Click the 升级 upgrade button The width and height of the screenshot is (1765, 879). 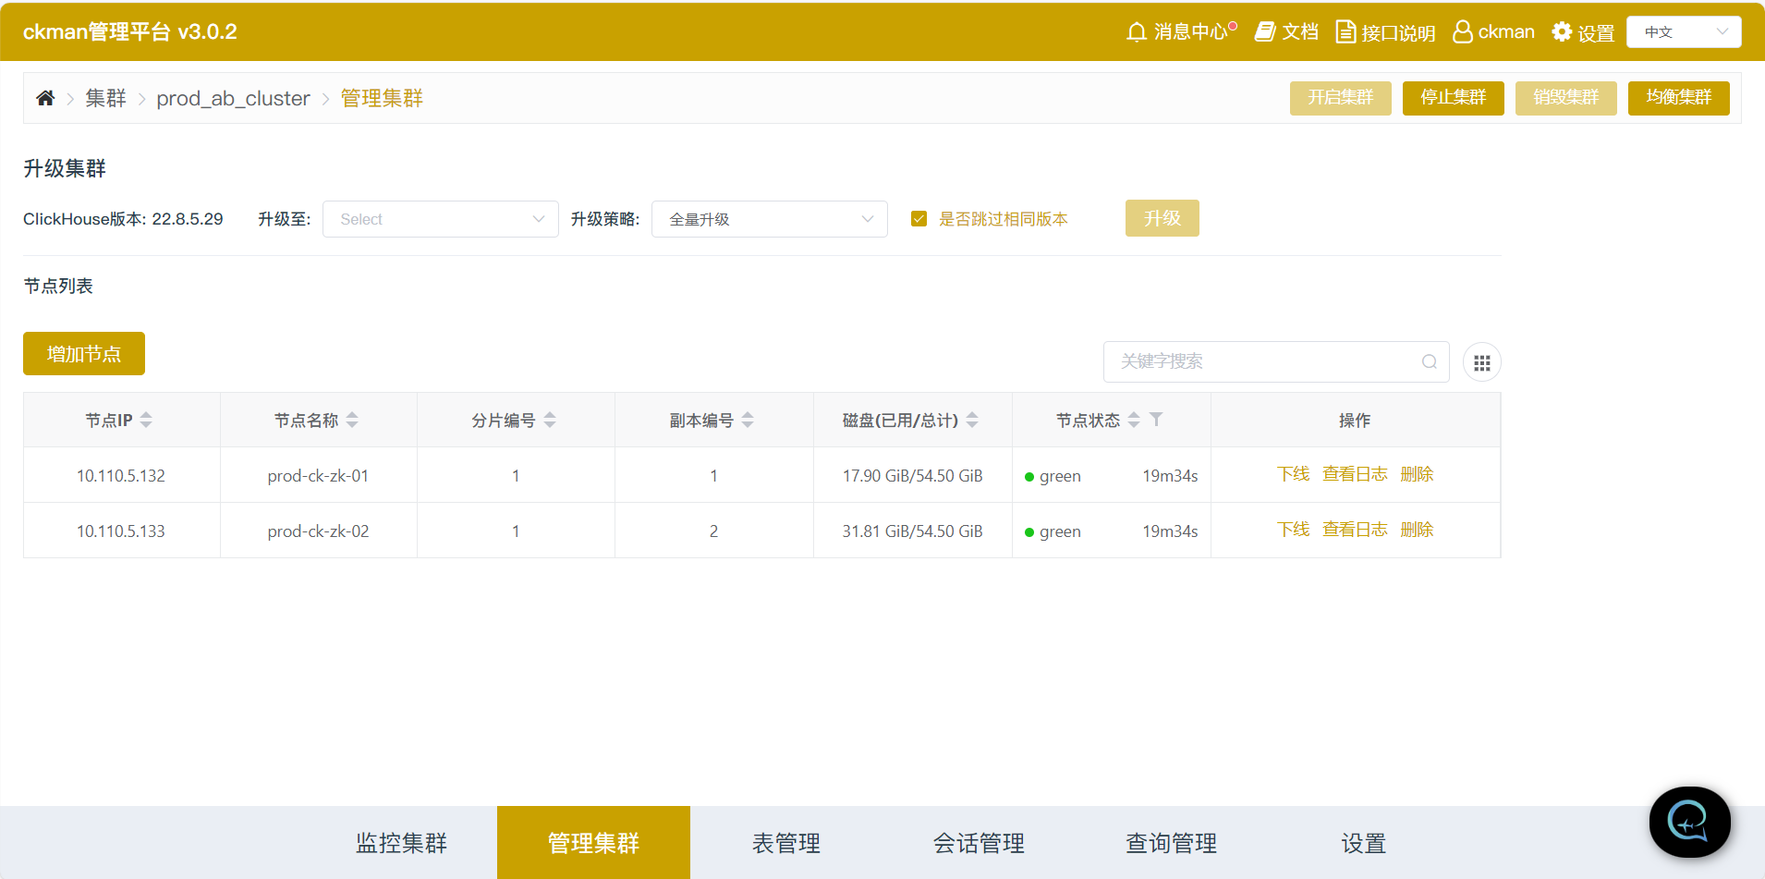[1162, 218]
